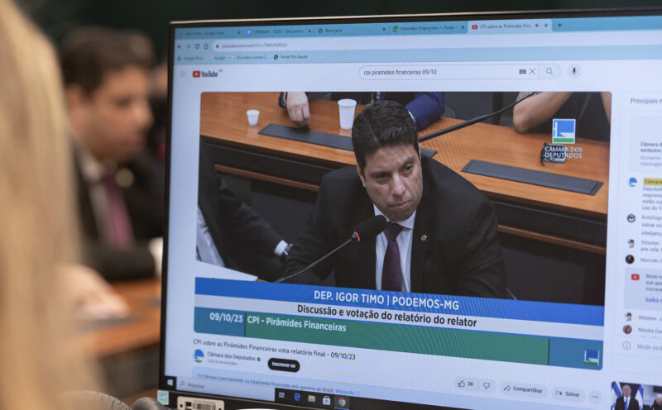Select video title 'CPI sobre as Pirâmides Financeiras vota relatório final'
The width and height of the screenshot is (662, 410).
coord(260,348)
